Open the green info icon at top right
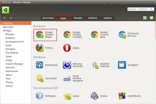The image size is (156, 104). (x=152, y=18)
